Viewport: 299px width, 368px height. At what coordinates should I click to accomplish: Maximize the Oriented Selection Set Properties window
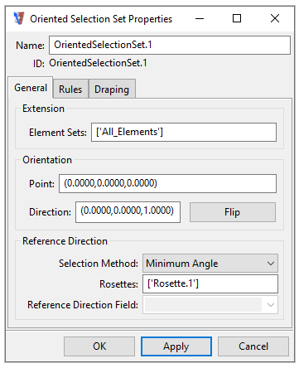[x=237, y=18]
